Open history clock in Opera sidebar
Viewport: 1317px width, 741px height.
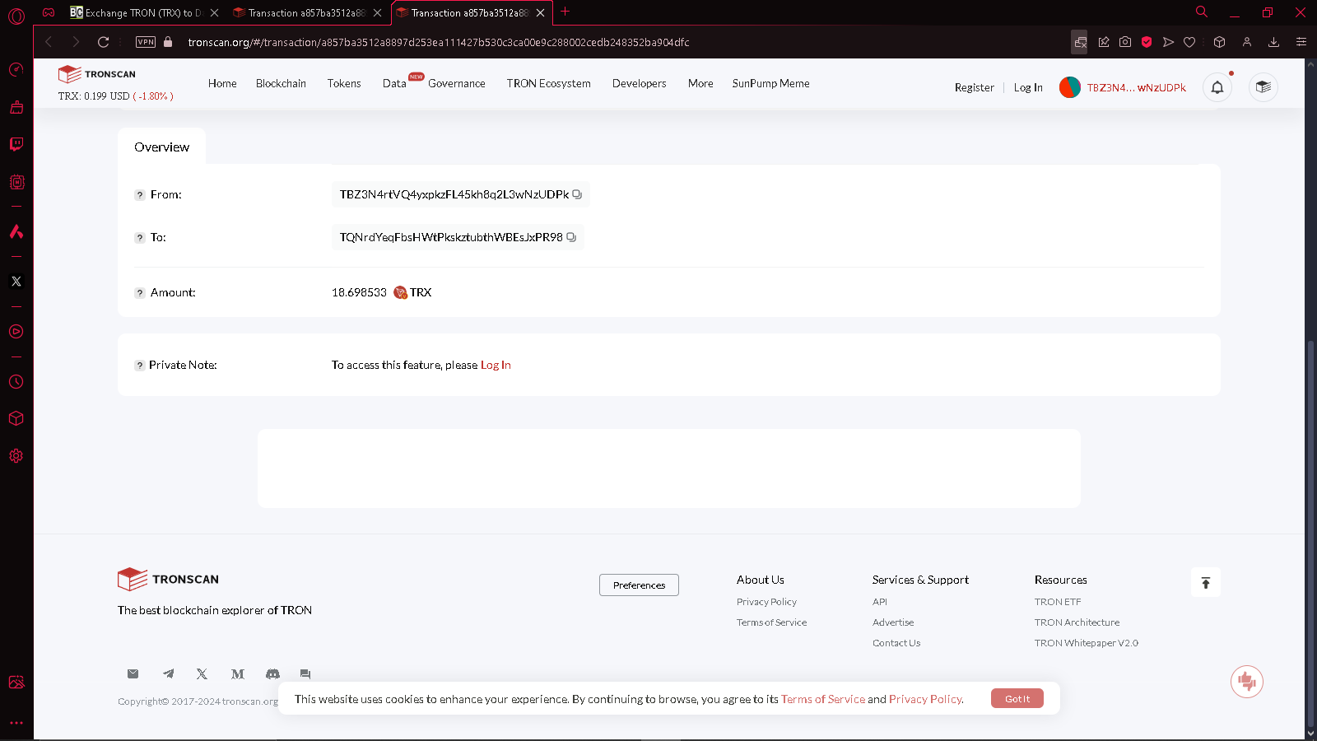(x=16, y=382)
